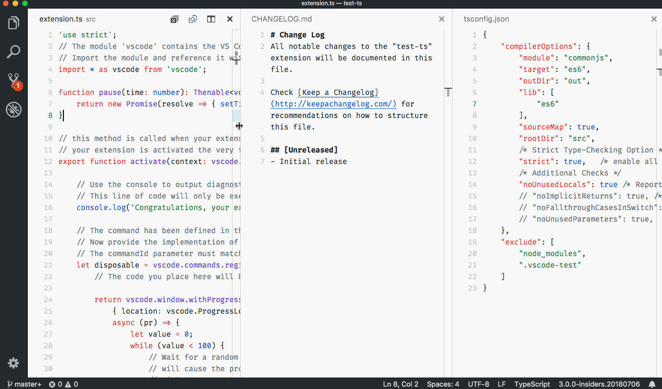Click the file preview icon next to extension.ts
The width and height of the screenshot is (662, 389).
(193, 19)
